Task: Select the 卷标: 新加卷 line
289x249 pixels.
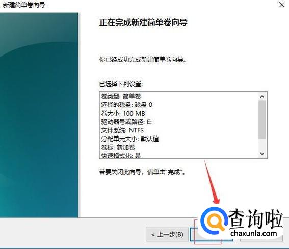Action: [118, 147]
